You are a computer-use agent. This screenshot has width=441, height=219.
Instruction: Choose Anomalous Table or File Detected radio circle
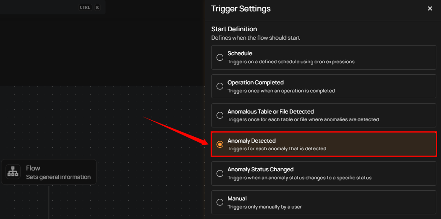(220, 115)
